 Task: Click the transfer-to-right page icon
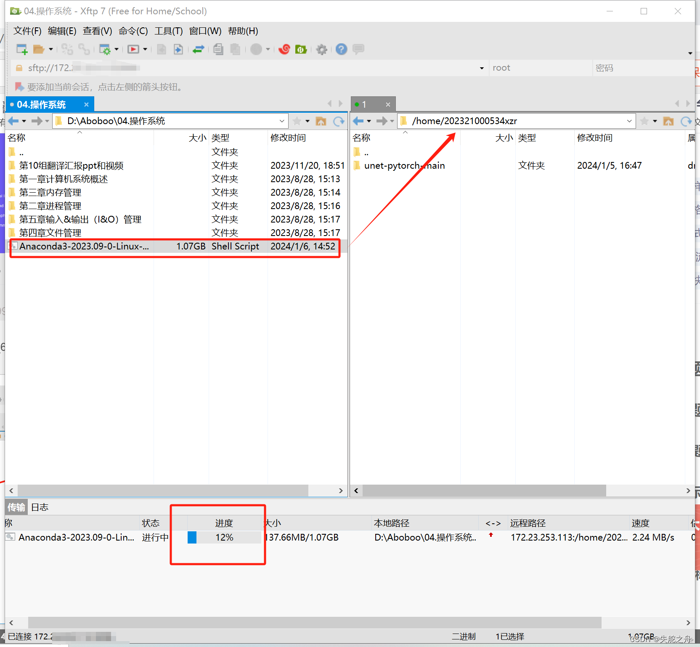[178, 49]
